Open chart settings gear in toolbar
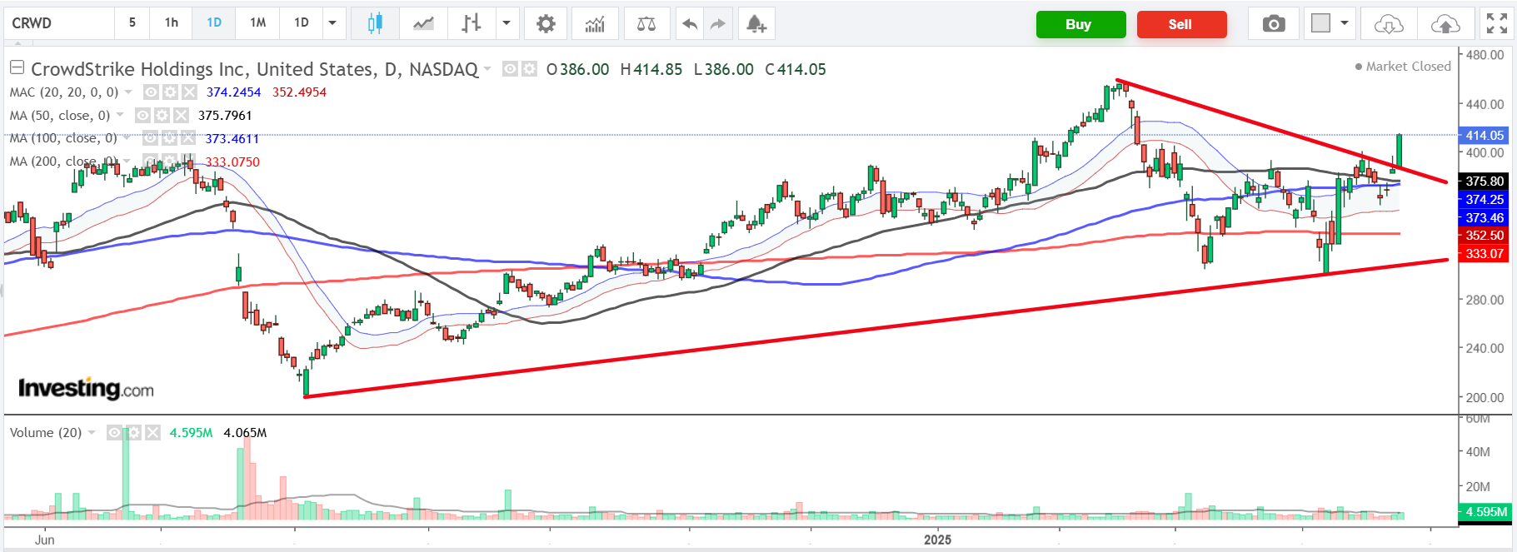This screenshot has width=1517, height=552. tap(546, 23)
